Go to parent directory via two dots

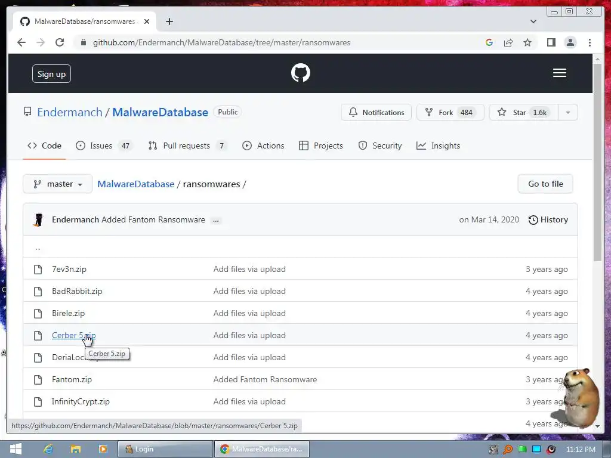coord(38,247)
